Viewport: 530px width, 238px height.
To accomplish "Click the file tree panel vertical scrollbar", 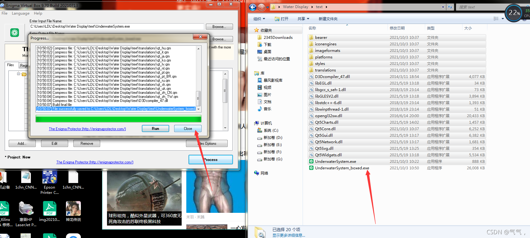I will point(225,101).
